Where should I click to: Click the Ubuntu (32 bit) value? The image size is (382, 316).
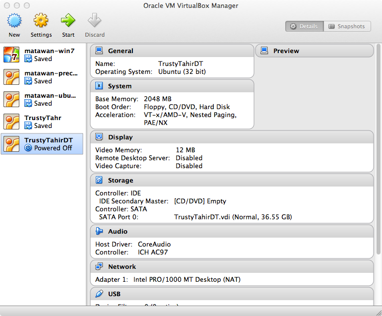[x=182, y=71]
